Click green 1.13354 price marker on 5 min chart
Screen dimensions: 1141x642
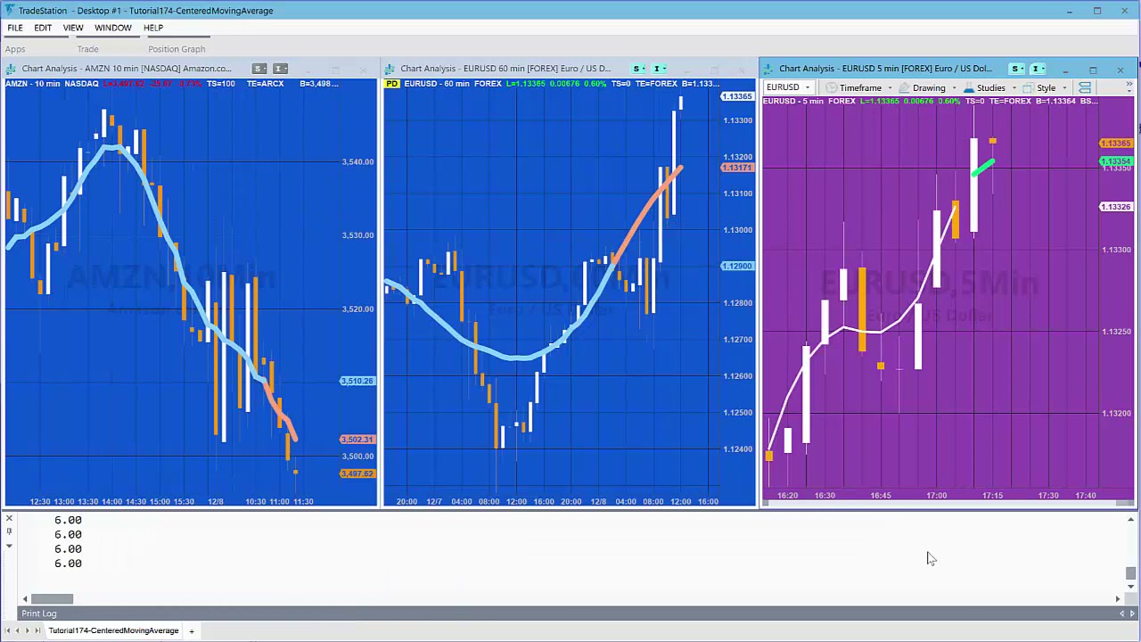(x=1116, y=161)
